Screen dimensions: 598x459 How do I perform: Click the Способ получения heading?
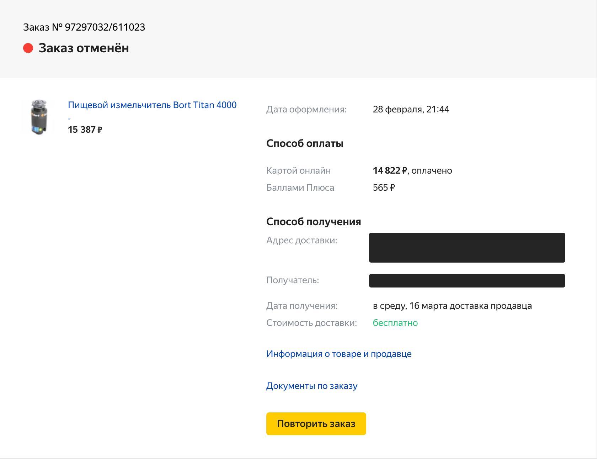[x=313, y=222]
